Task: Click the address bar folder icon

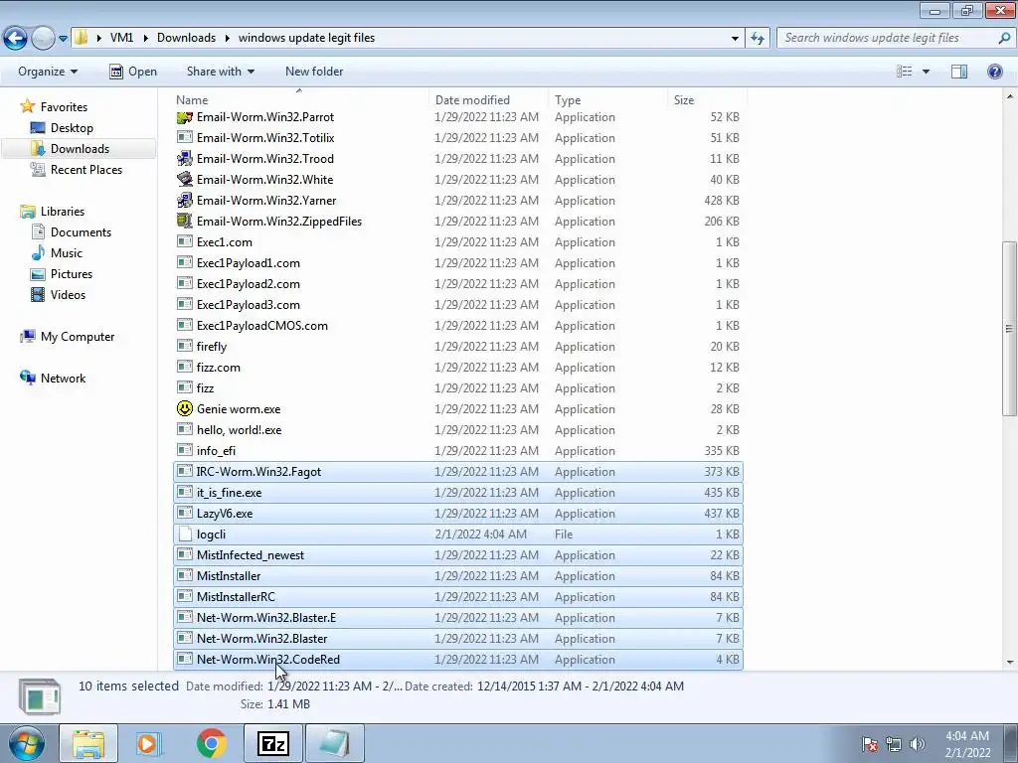Action: pyautogui.click(x=81, y=38)
